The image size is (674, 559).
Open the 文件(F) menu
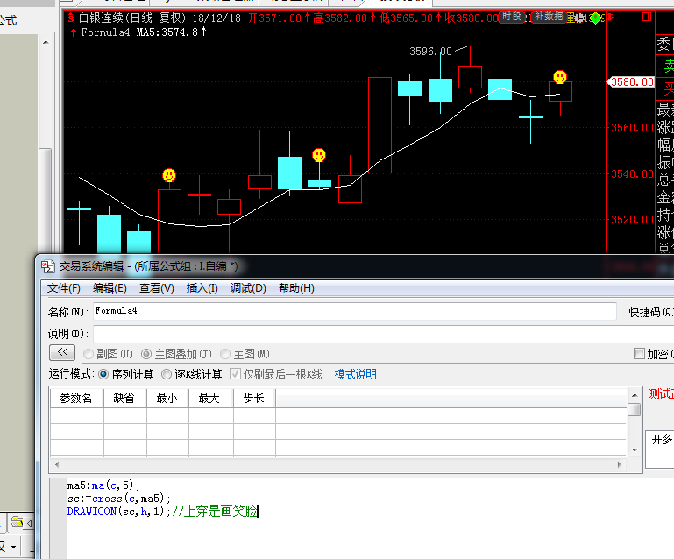pyautogui.click(x=64, y=288)
